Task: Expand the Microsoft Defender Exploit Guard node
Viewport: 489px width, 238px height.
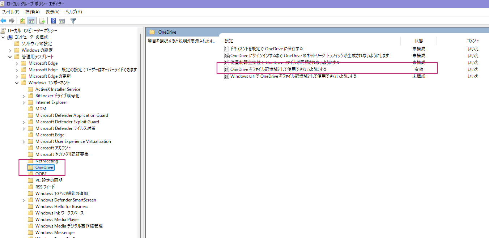Action: pos(24,122)
